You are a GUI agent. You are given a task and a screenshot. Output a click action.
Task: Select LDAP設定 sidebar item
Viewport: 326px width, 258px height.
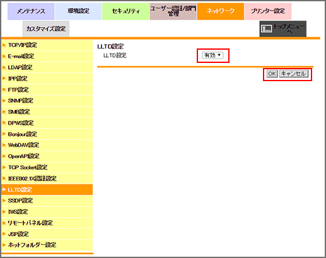[47, 67]
